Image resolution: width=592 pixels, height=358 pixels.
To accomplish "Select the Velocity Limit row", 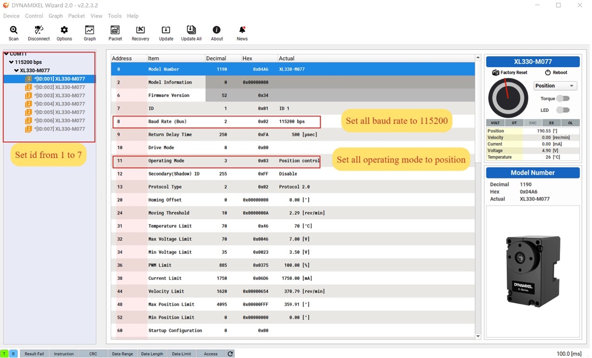I will tap(293, 292).
